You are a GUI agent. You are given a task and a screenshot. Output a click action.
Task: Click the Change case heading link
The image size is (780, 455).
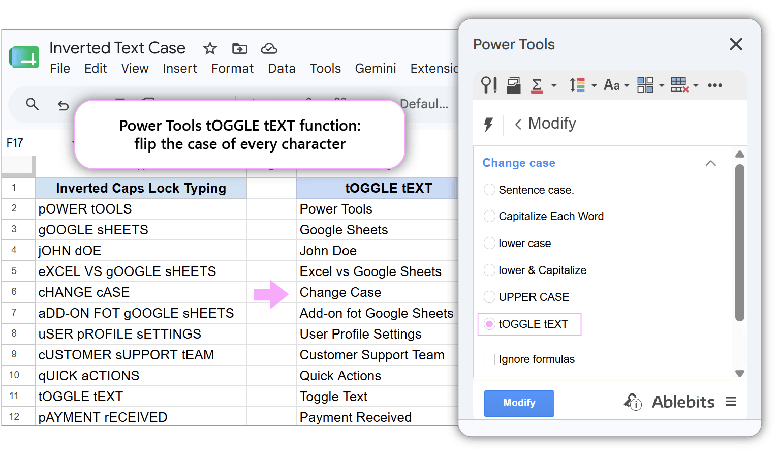click(519, 163)
